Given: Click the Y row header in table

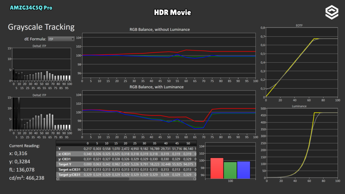Looking at the screenshot, I should [x=59, y=149].
